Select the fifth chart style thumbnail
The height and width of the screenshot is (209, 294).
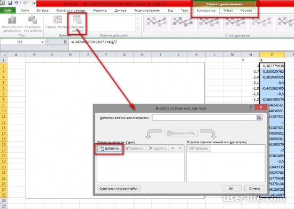tap(261, 23)
